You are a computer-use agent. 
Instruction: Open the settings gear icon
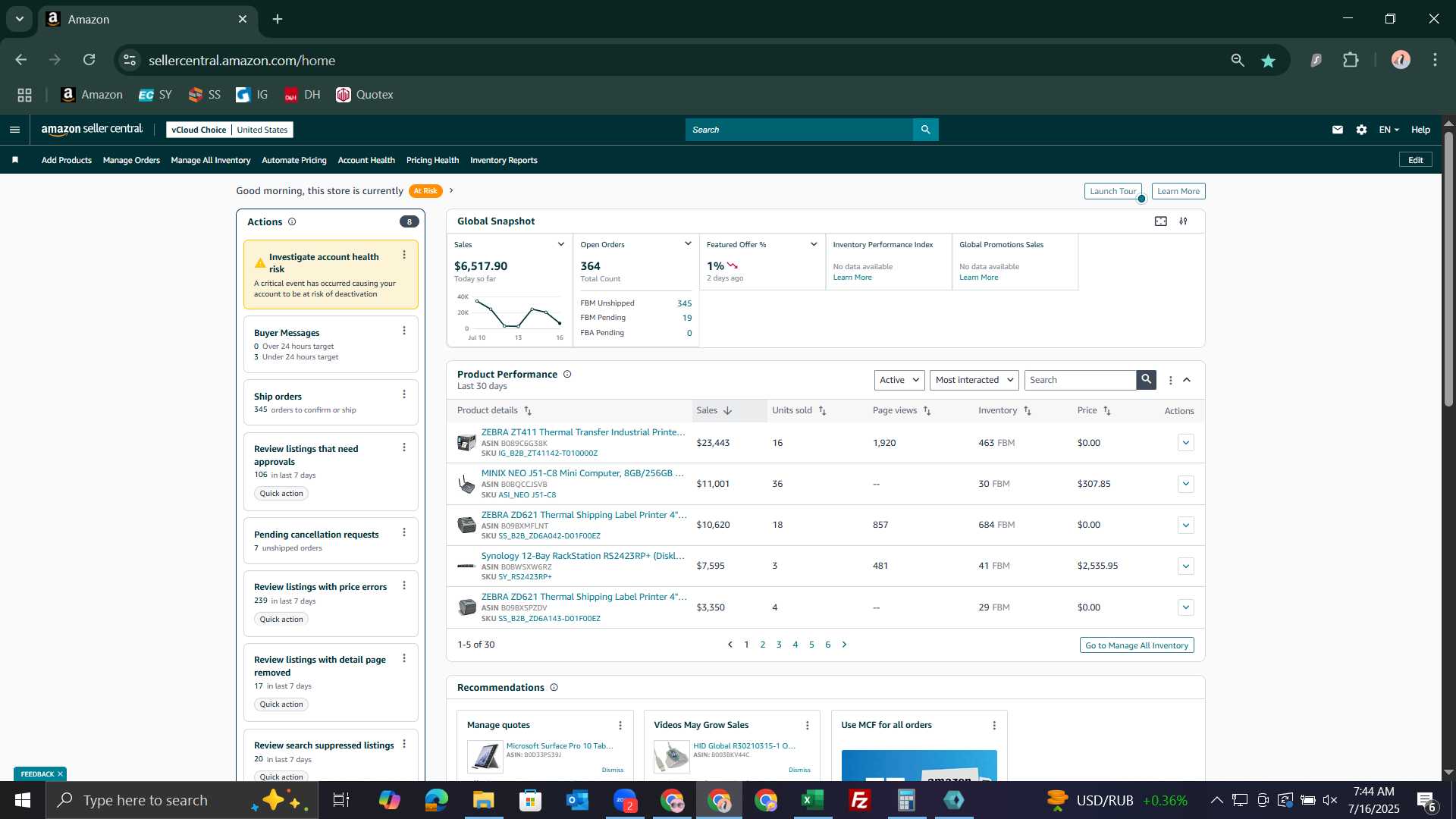(1362, 130)
